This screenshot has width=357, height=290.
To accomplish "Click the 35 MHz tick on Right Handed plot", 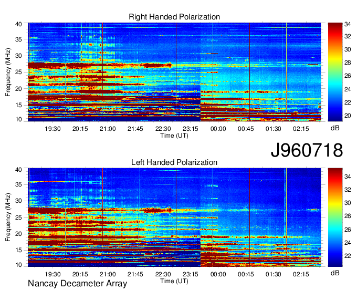I will [x=18, y=39].
